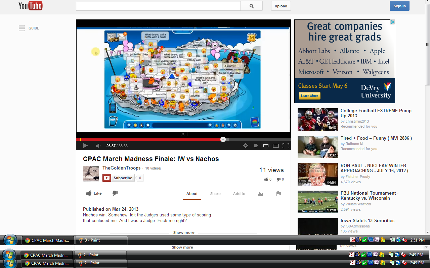Report the video with the flag icon
The width and height of the screenshot is (430, 268).
click(x=278, y=193)
